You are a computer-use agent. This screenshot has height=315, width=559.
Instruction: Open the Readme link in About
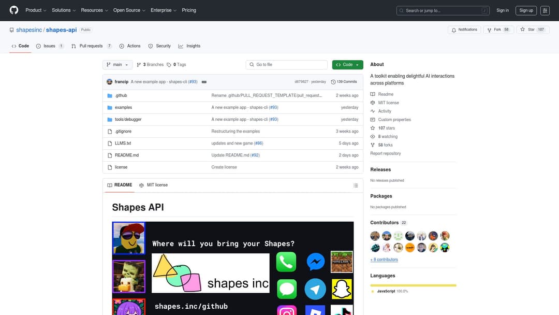coord(382,94)
